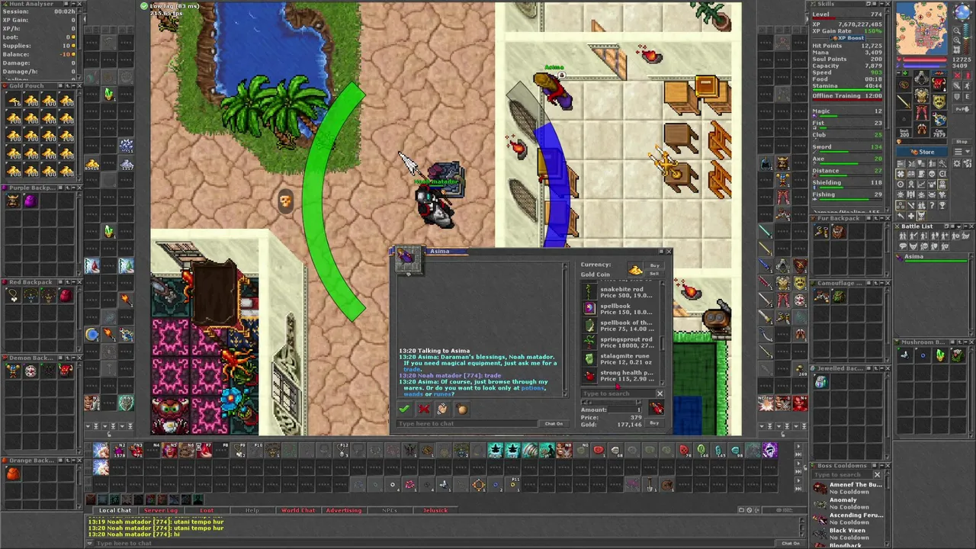The image size is (976, 549).
Task: Switch the shop to the Sell tab
Action: (x=654, y=274)
